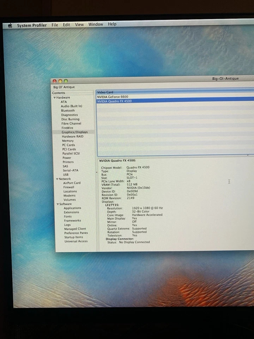Open the View menu
The width and height of the screenshot is (254, 339).
click(x=79, y=24)
